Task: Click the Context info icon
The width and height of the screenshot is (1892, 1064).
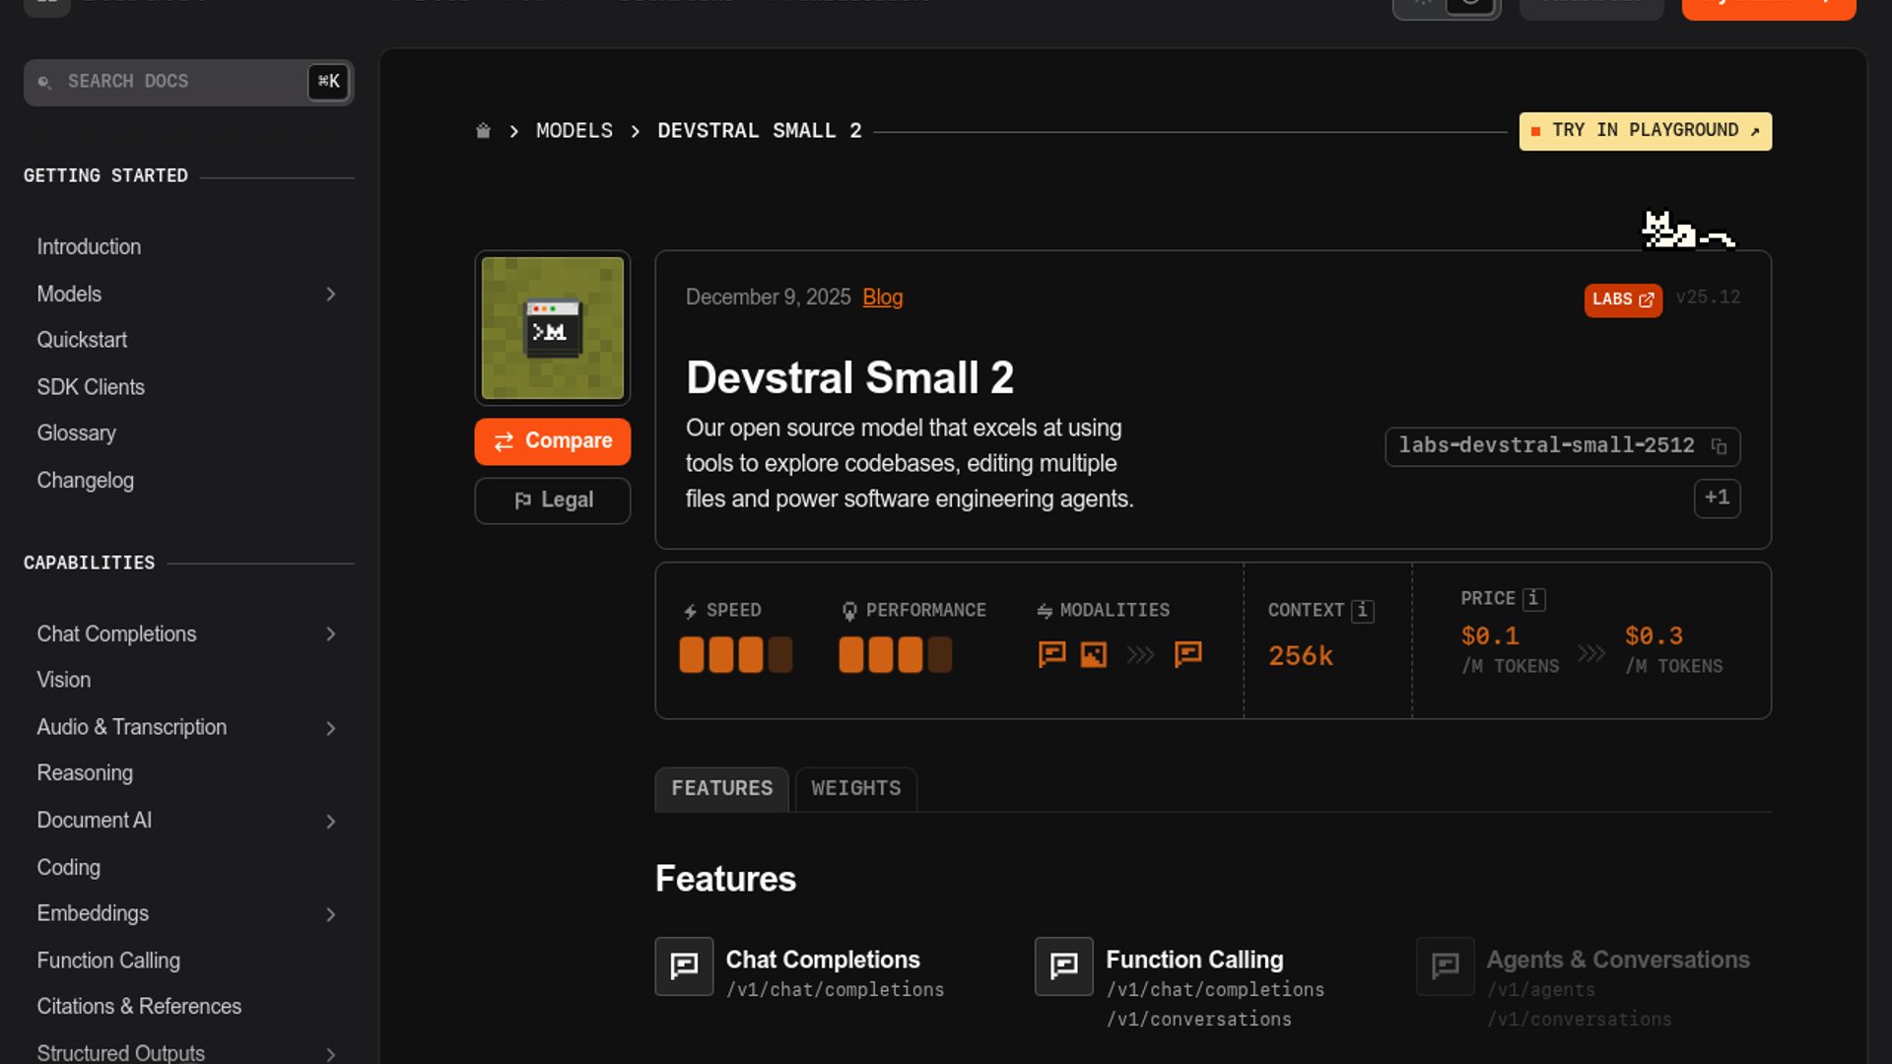Action: (x=1362, y=611)
